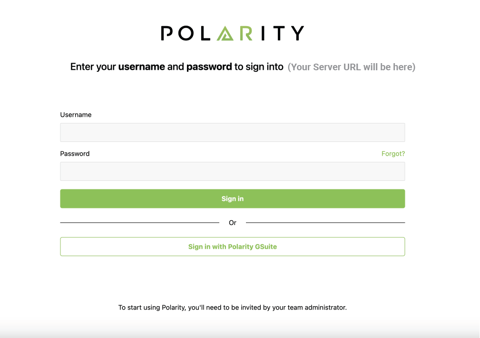
Task: Click the Polarity logo at top
Action: point(232,33)
